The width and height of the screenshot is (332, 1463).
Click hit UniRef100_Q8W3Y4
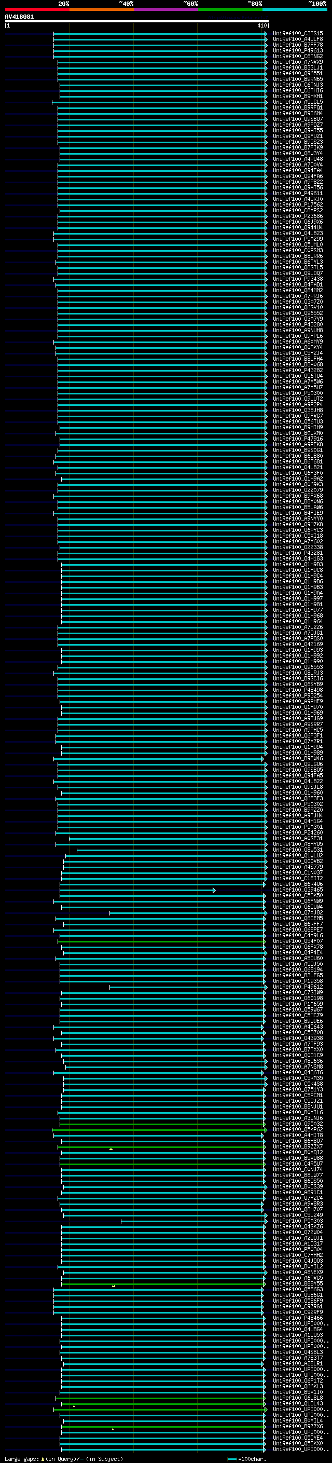pyautogui.click(x=298, y=153)
